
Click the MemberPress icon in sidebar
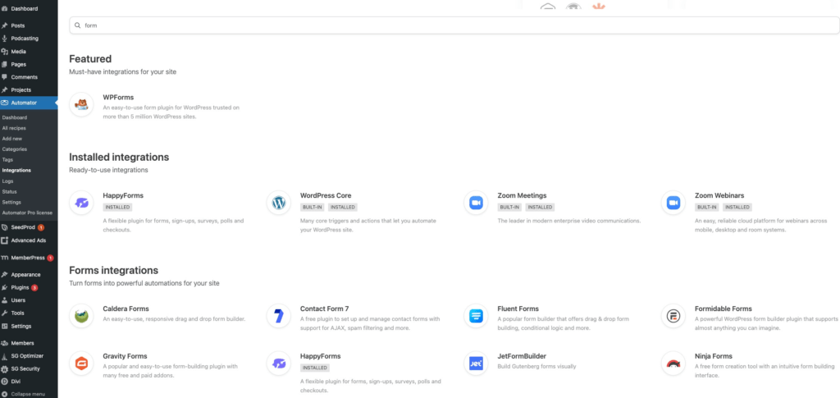point(5,258)
